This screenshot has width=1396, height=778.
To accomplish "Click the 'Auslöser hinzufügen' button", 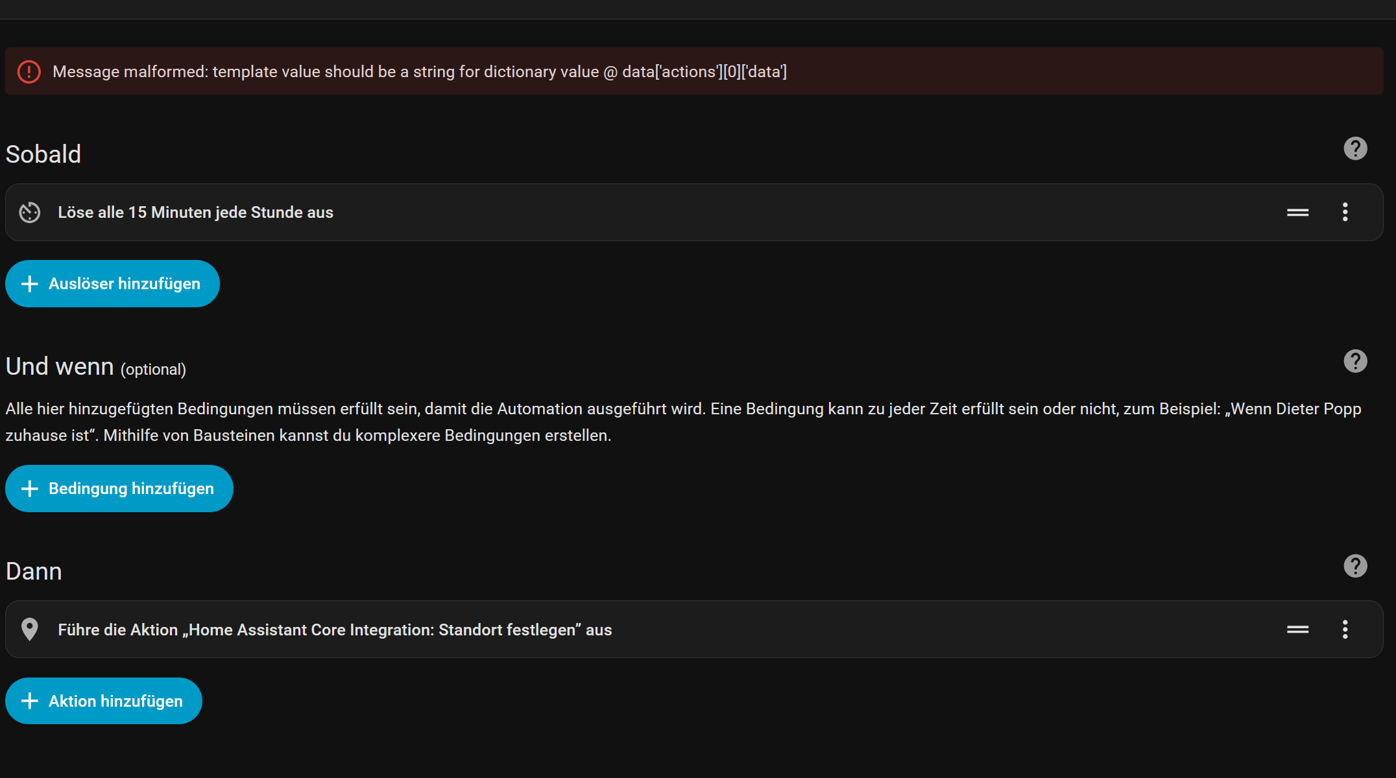I will point(112,284).
